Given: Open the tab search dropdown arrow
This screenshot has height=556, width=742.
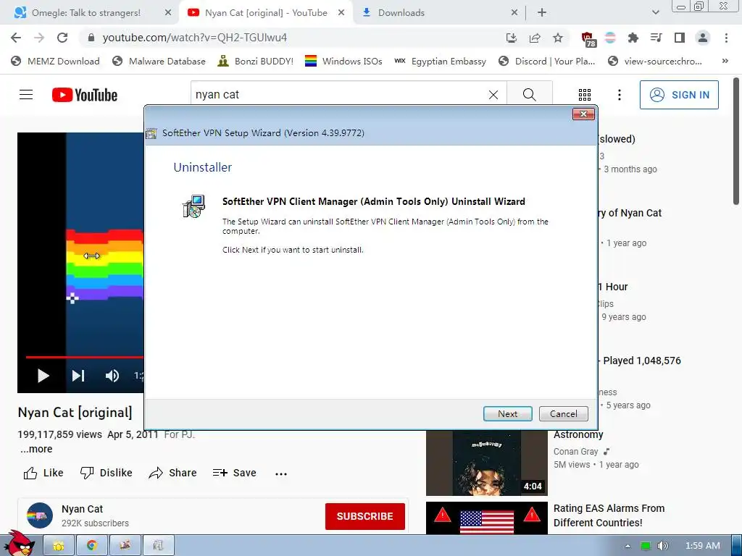Looking at the screenshot, I should click(x=655, y=13).
